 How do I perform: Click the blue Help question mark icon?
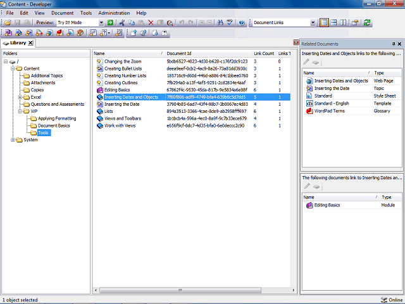click(242, 23)
